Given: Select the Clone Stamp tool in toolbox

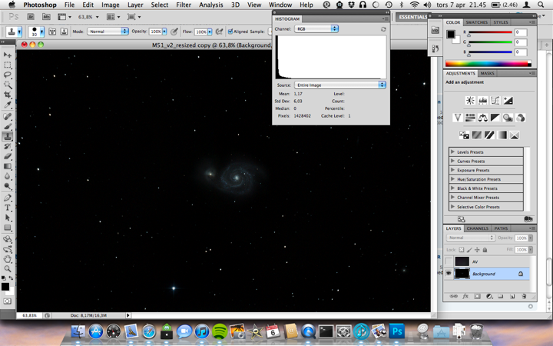Looking at the screenshot, I should click(x=8, y=136).
